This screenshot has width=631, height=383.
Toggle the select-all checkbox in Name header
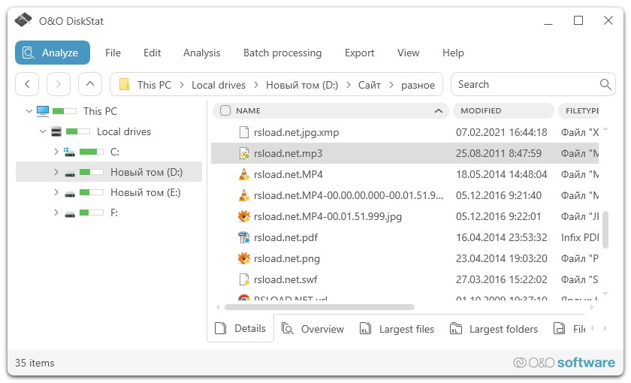click(x=225, y=111)
